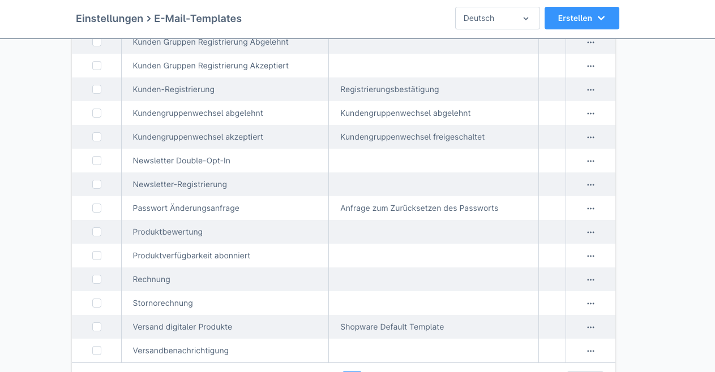Screen dimensions: 715x372
Task: Open actions for Versand digitaler Produkte
Action: [x=590, y=327]
